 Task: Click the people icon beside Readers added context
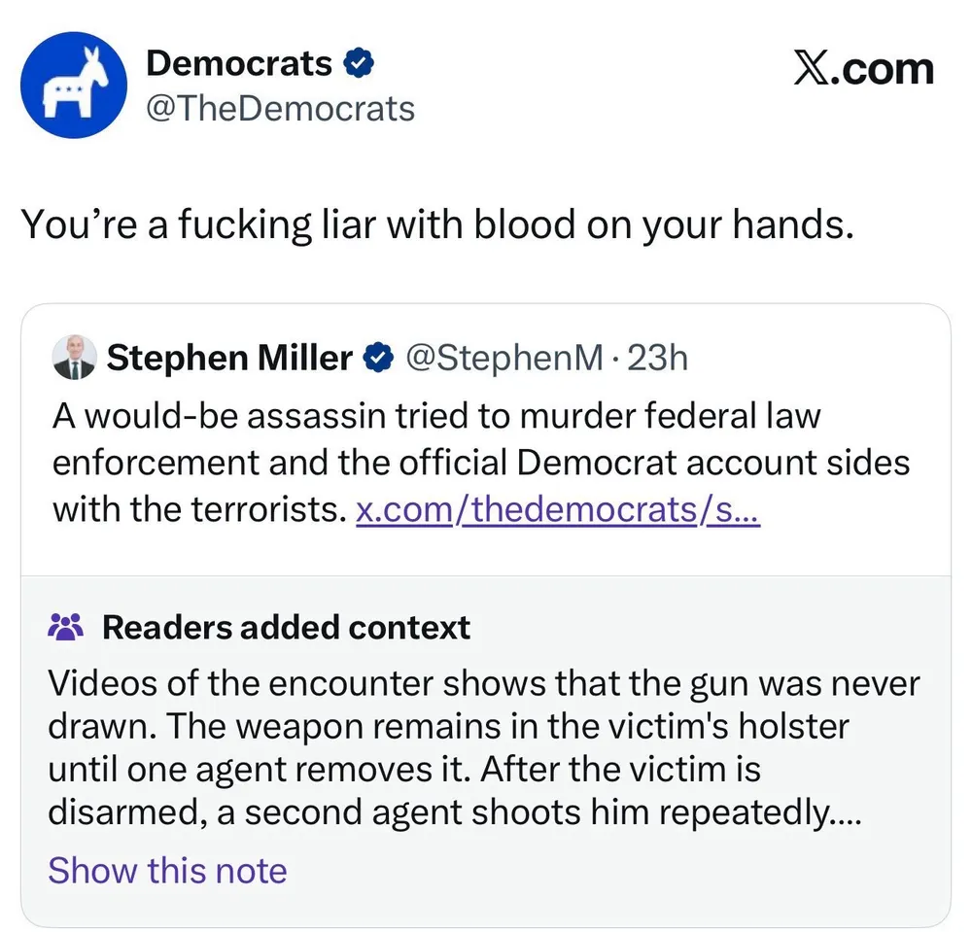(66, 627)
